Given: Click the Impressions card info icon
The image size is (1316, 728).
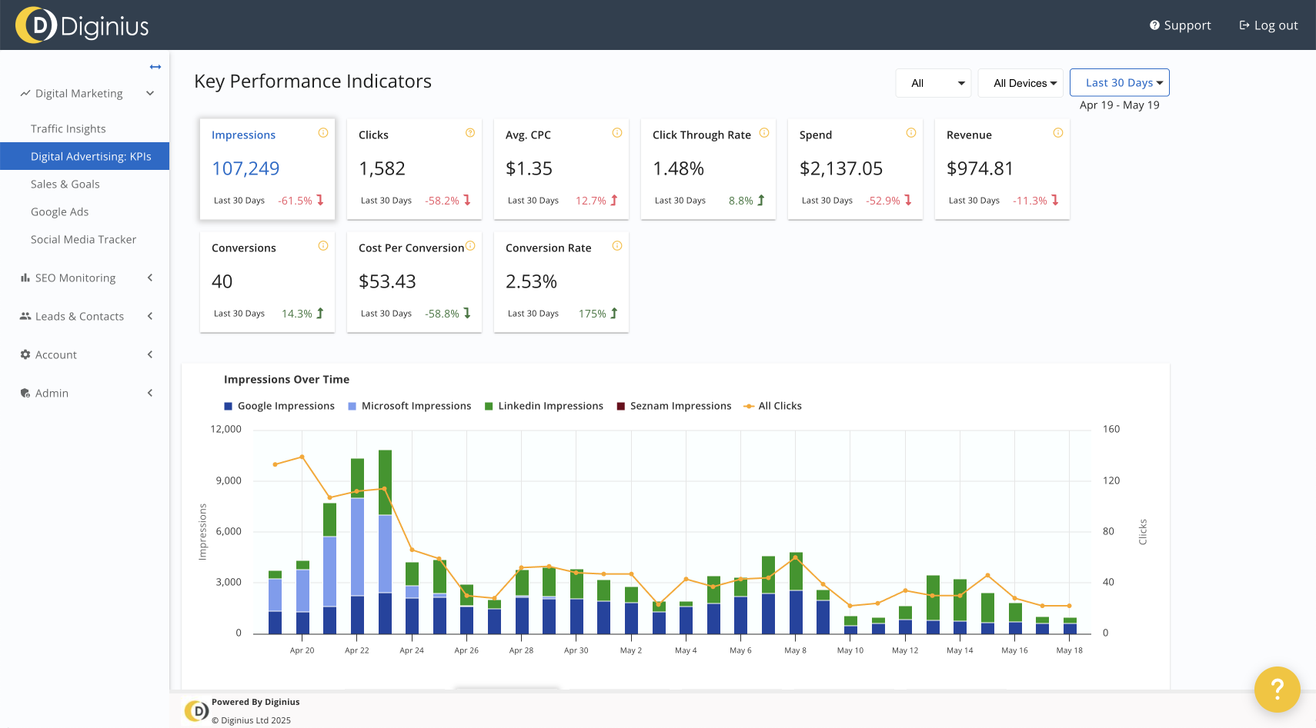Looking at the screenshot, I should (323, 133).
